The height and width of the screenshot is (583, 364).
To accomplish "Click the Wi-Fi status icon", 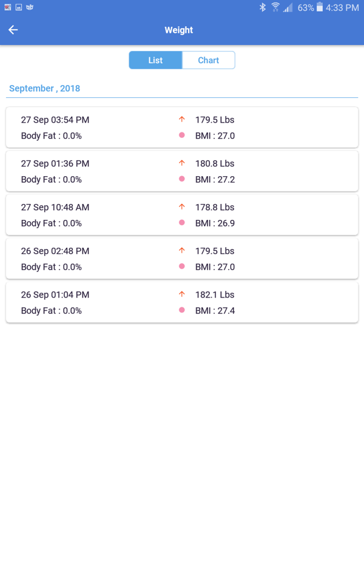I will [275, 7].
